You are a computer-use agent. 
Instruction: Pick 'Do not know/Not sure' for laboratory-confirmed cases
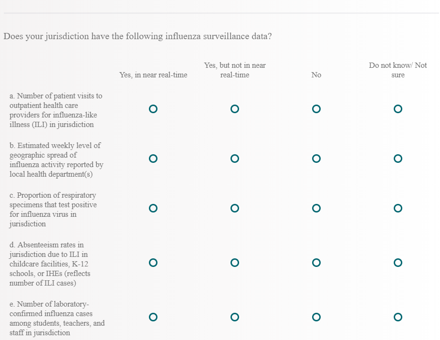click(398, 317)
